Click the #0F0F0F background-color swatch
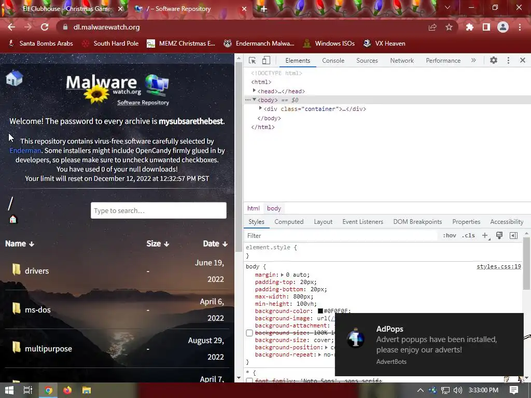The width and height of the screenshot is (531, 398). (320, 311)
